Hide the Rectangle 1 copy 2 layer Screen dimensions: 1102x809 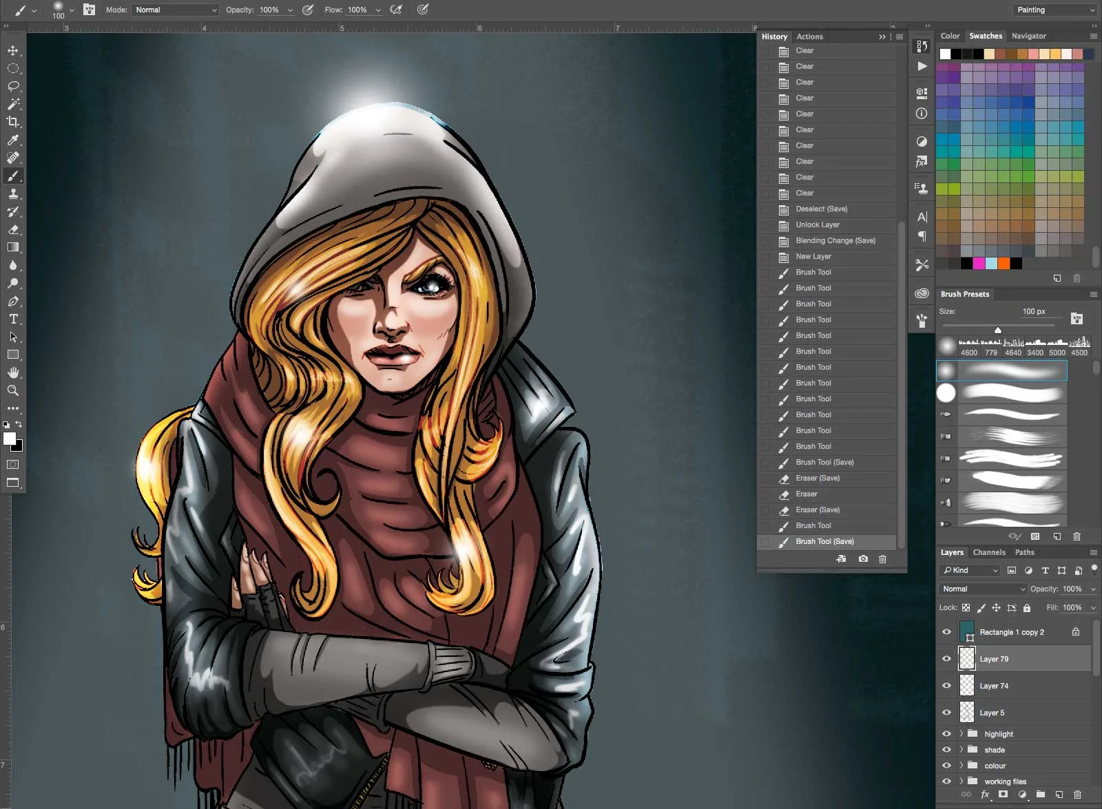[946, 632]
